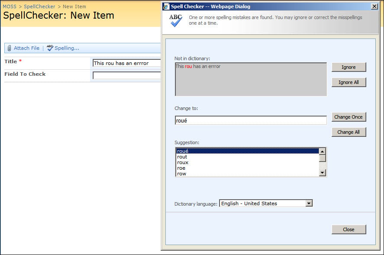384x255 pixels.
Task: Select suggestion 'roe'
Action: pyautogui.click(x=247, y=168)
